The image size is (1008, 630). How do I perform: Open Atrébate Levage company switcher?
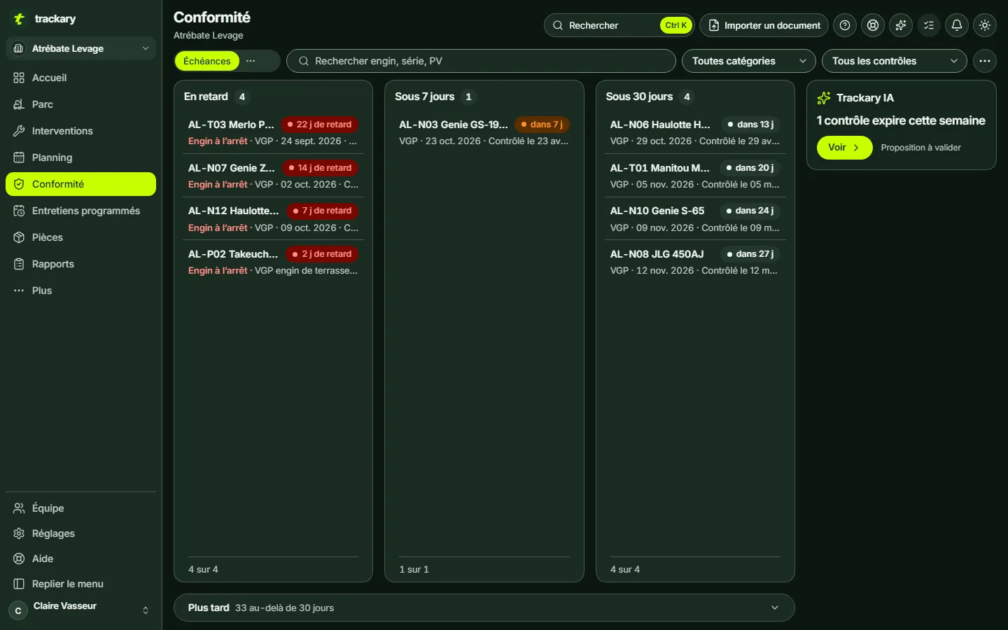click(x=80, y=48)
